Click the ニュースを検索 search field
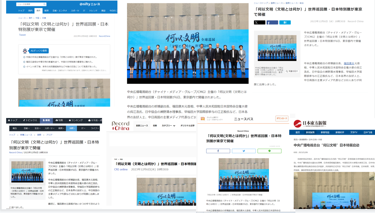The width and height of the screenshot is (375, 213). click(29, 4)
